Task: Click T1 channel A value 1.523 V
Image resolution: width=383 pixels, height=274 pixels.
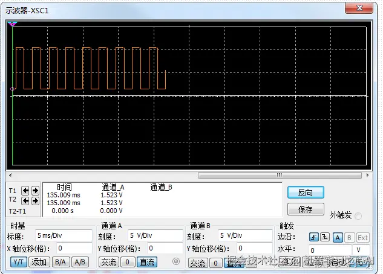Action: (111, 195)
